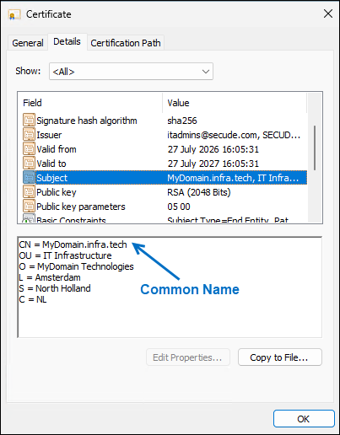This screenshot has height=435, width=340.
Task: Click the Signature hash algorithm field icon
Action: (x=29, y=121)
